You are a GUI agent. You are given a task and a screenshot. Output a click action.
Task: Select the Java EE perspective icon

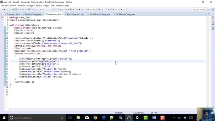tap(213, 10)
